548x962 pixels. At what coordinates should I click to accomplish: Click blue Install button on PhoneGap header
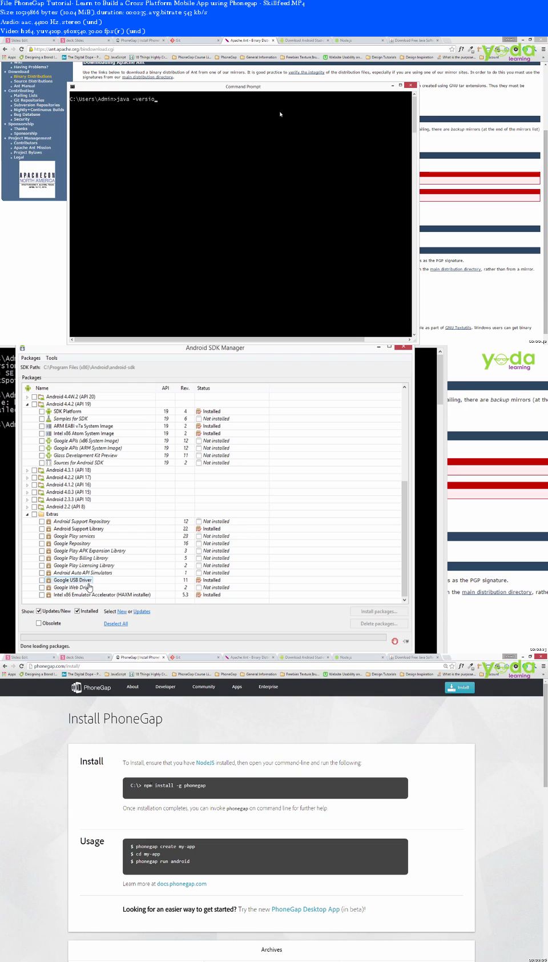[460, 687]
